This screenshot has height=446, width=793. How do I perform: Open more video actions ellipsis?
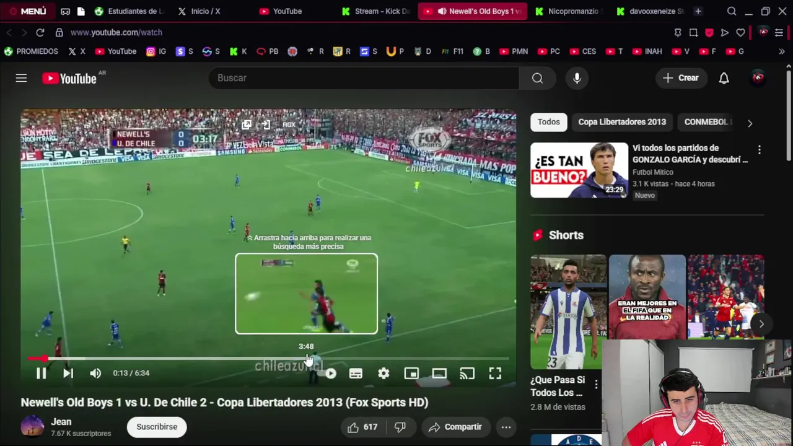click(506, 427)
